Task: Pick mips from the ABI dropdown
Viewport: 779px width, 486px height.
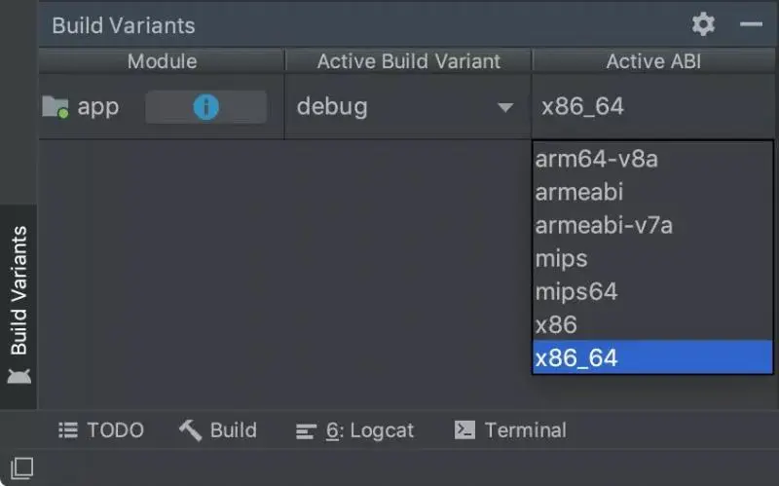Action: (x=562, y=258)
